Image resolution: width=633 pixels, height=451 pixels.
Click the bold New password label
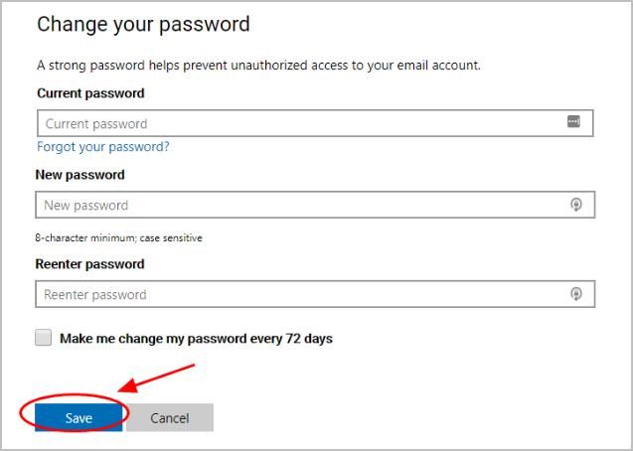80,175
